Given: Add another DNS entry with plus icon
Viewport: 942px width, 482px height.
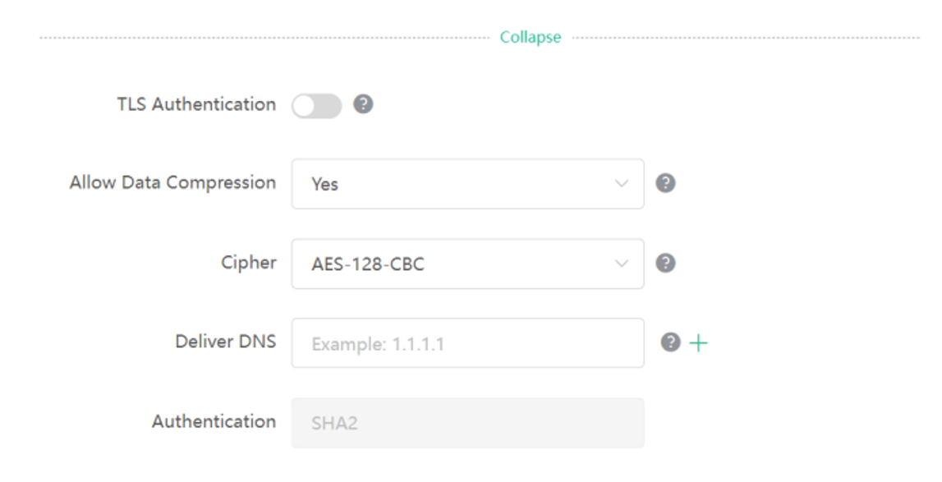Looking at the screenshot, I should (x=698, y=343).
